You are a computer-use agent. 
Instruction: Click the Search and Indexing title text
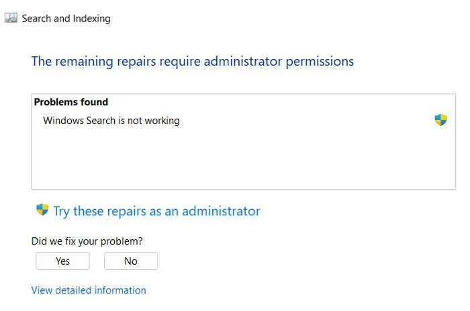(x=66, y=19)
